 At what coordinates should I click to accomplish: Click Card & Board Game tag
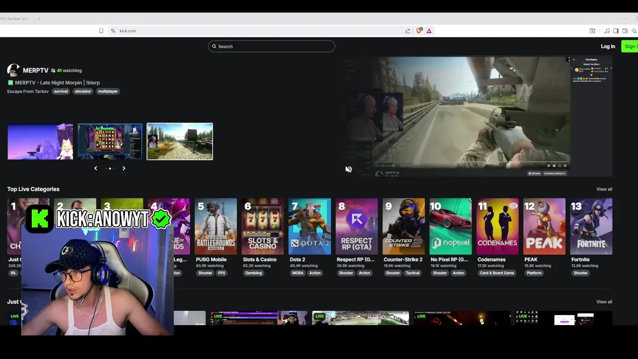497,273
